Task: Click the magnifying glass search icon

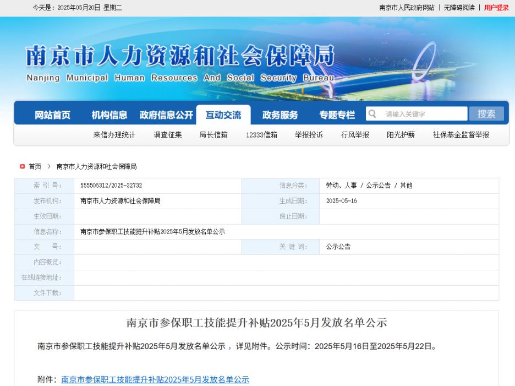Action: click(372, 113)
